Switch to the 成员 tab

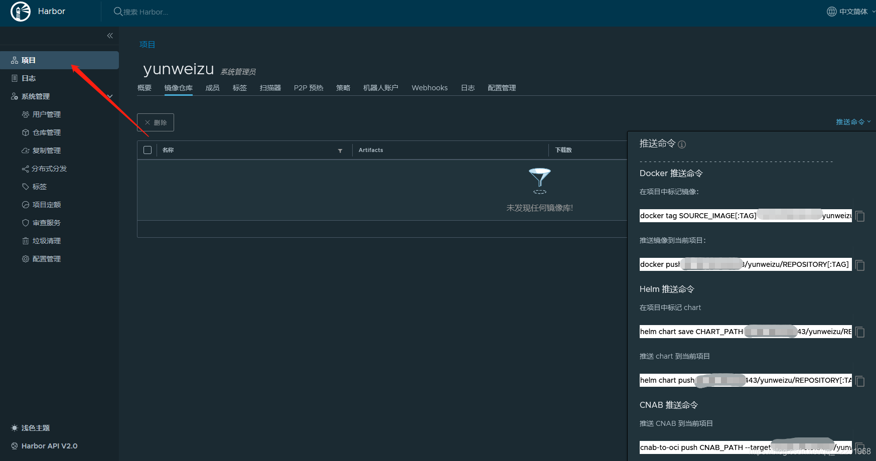click(213, 88)
